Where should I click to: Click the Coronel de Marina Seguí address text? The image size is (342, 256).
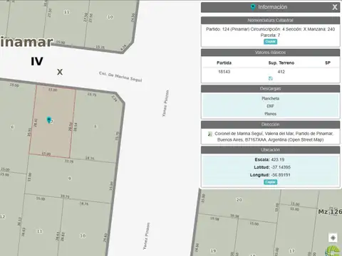(x=274, y=137)
